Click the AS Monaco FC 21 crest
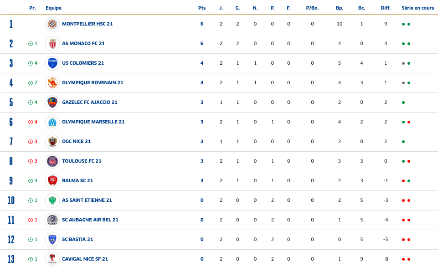The image size is (438, 267). [x=52, y=44]
